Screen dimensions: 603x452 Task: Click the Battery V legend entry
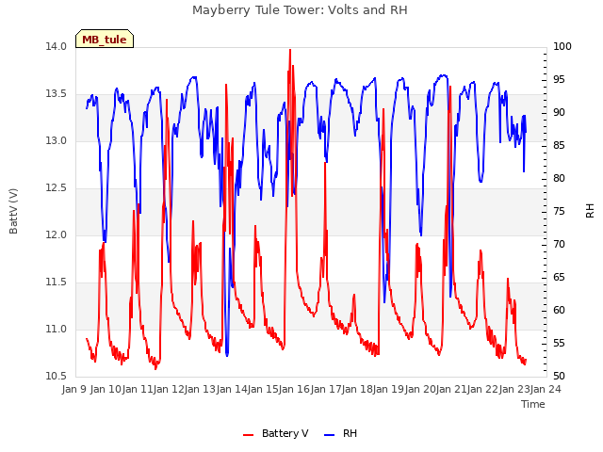(x=276, y=433)
